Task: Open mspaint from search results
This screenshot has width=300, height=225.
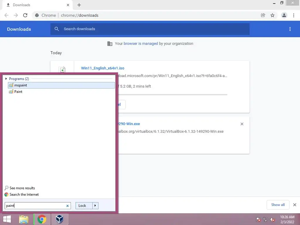Action: [61, 85]
